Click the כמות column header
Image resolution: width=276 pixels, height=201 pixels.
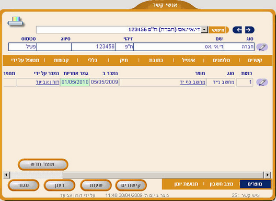pos(247,74)
